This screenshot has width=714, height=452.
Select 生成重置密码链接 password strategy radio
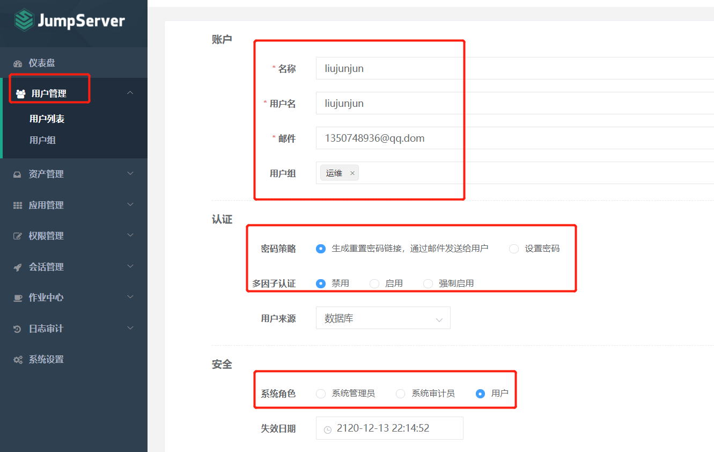point(321,249)
